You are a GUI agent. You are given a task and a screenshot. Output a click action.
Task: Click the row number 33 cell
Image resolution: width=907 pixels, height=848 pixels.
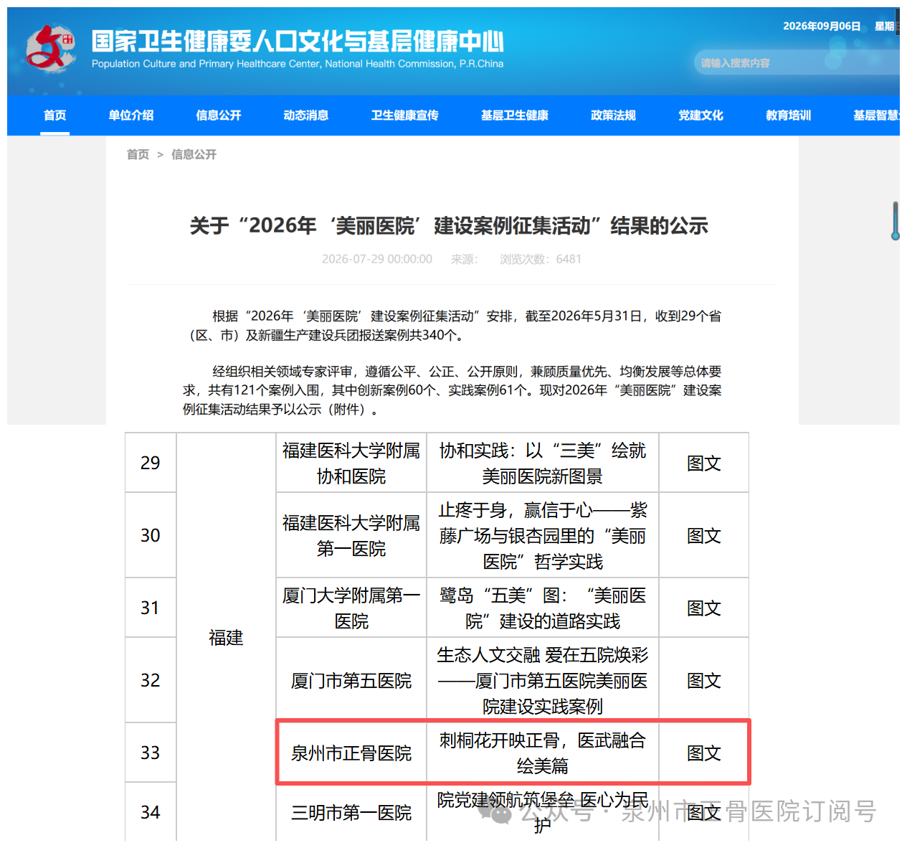151,753
